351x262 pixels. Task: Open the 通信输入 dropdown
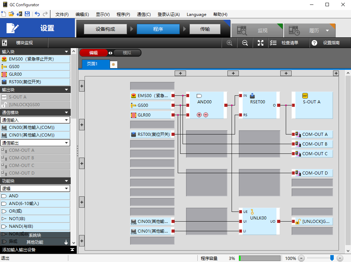(35, 120)
